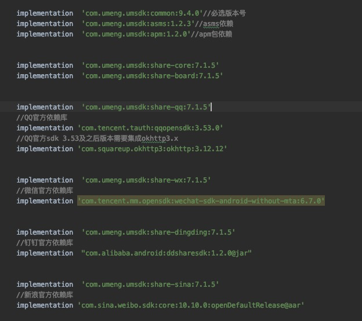Click 'implementation' keyword on the apm:1.2.0 line
The image size is (362, 321).
click(45, 34)
